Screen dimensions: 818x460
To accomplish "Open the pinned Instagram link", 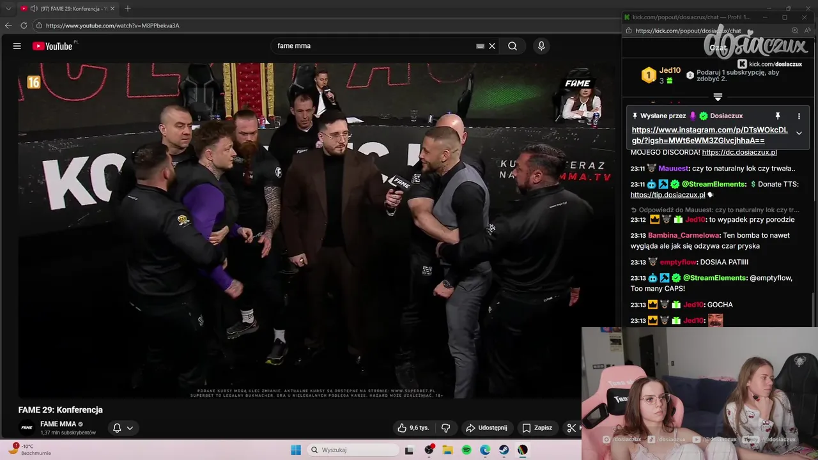I will tap(710, 135).
